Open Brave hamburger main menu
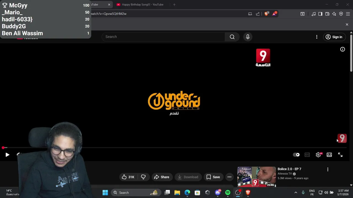The height and width of the screenshot is (198, 353). (x=348, y=14)
